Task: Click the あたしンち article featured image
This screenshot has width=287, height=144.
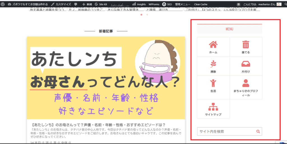Action: pyautogui.click(x=106, y=78)
